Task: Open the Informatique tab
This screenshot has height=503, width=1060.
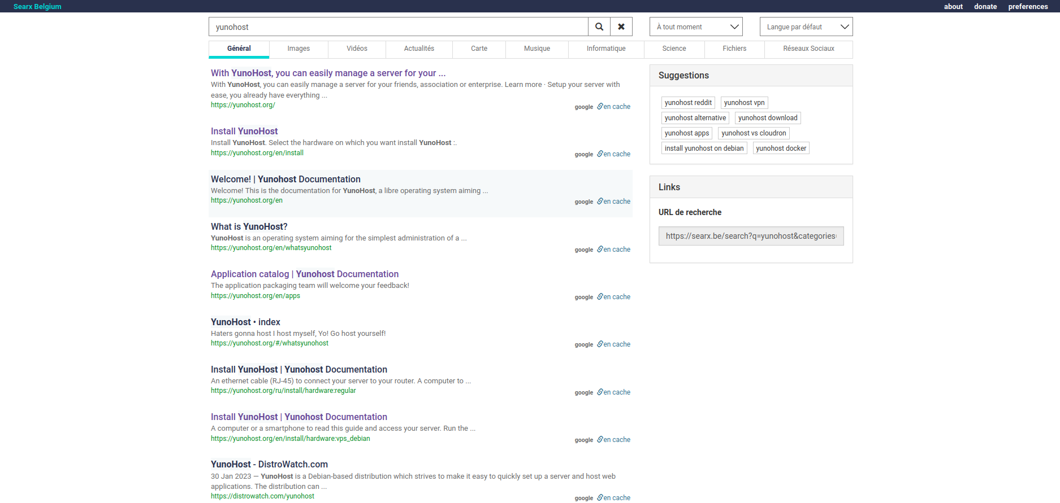Action: pos(606,49)
